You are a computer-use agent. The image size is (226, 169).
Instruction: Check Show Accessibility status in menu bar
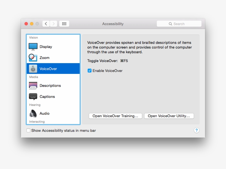(x=28, y=130)
